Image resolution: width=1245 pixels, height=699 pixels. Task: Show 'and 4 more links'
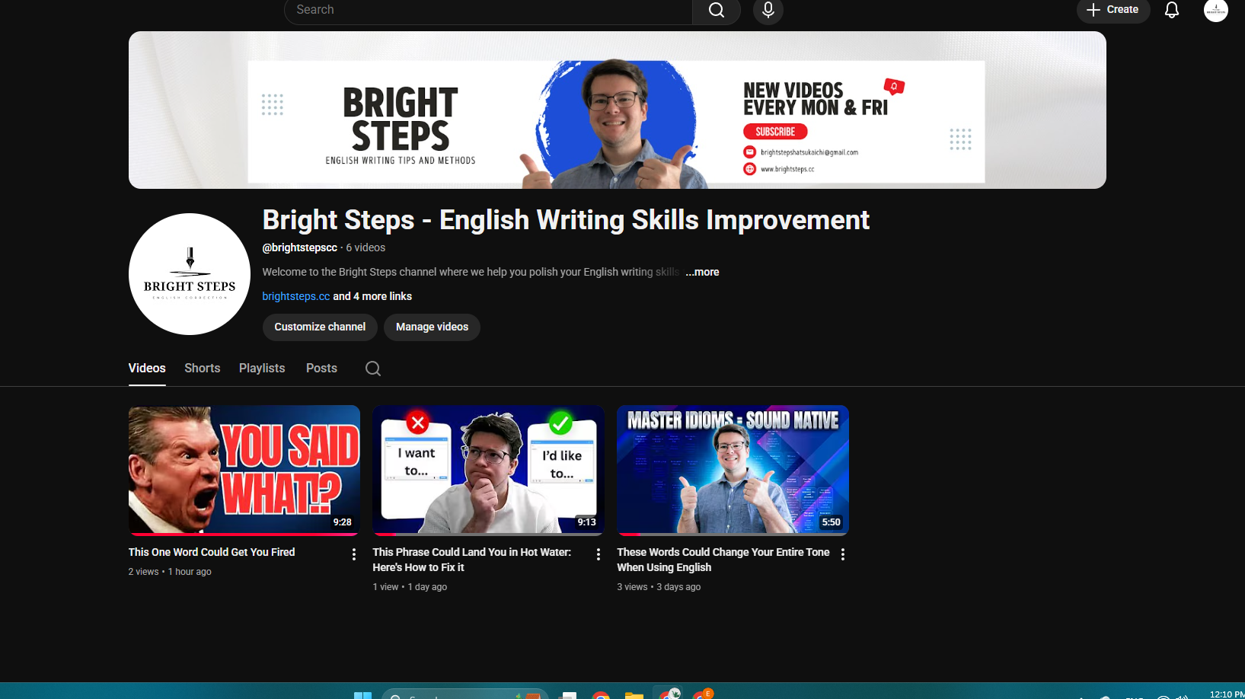click(372, 296)
